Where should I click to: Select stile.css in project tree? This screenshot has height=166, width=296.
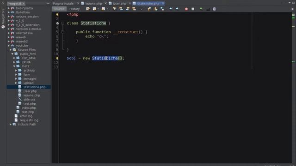click(29, 100)
